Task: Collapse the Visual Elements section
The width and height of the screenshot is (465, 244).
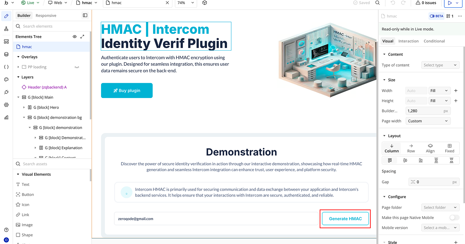Action: point(18,174)
